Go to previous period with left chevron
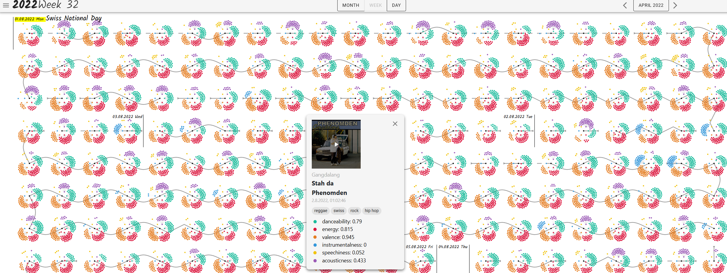This screenshot has height=273, width=727. pyautogui.click(x=625, y=5)
